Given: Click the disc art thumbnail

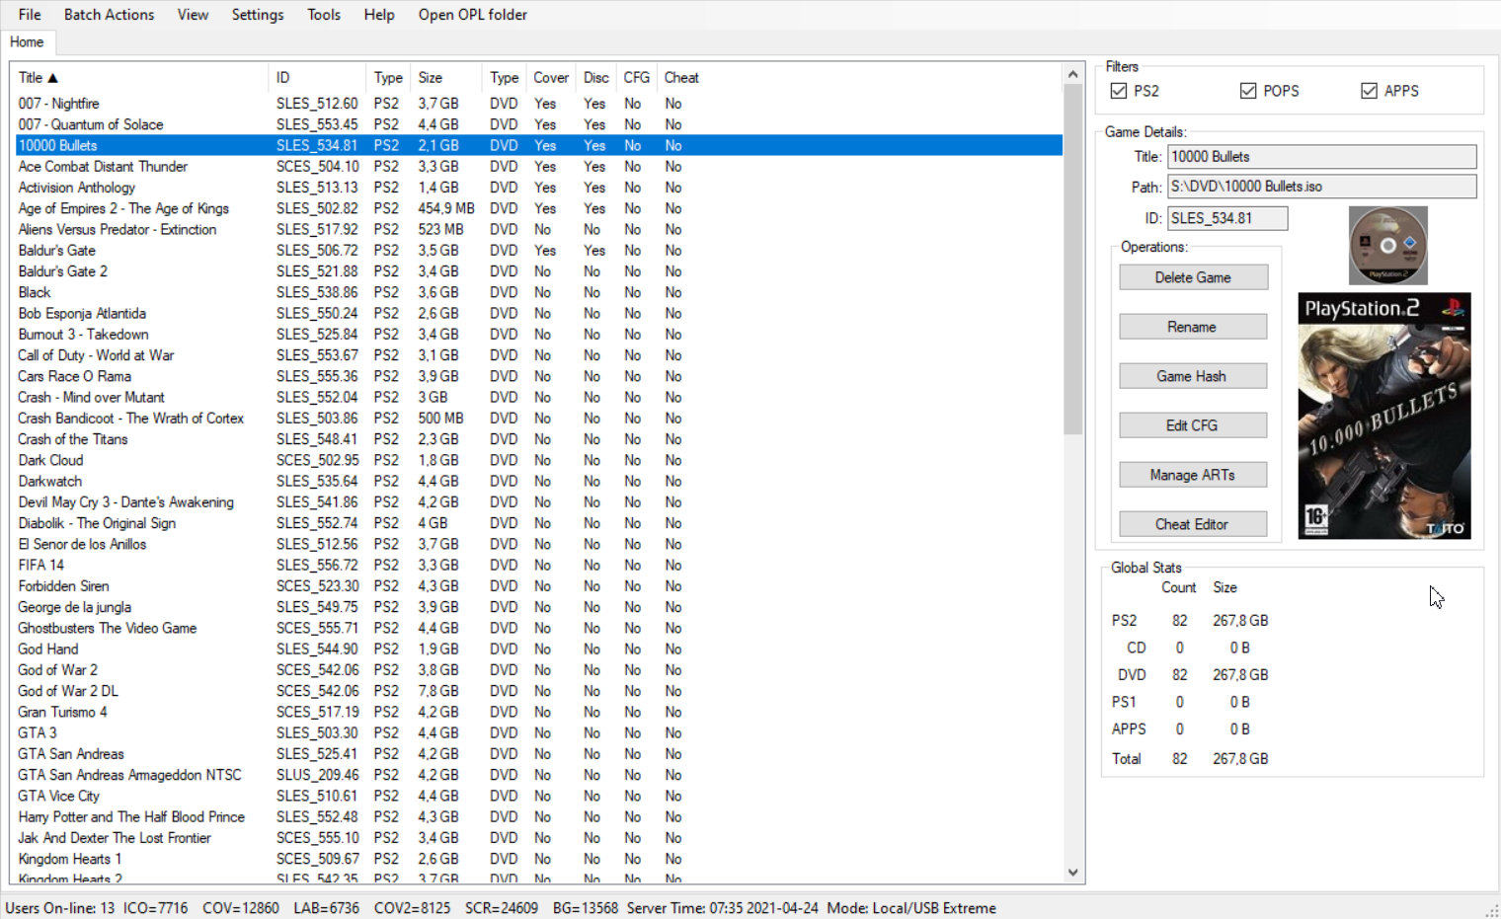Looking at the screenshot, I should (x=1388, y=246).
